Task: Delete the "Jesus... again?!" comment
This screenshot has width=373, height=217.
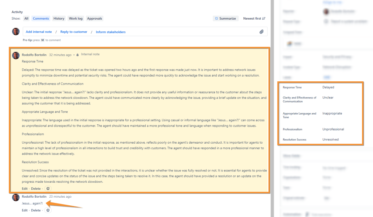Action: point(36,210)
